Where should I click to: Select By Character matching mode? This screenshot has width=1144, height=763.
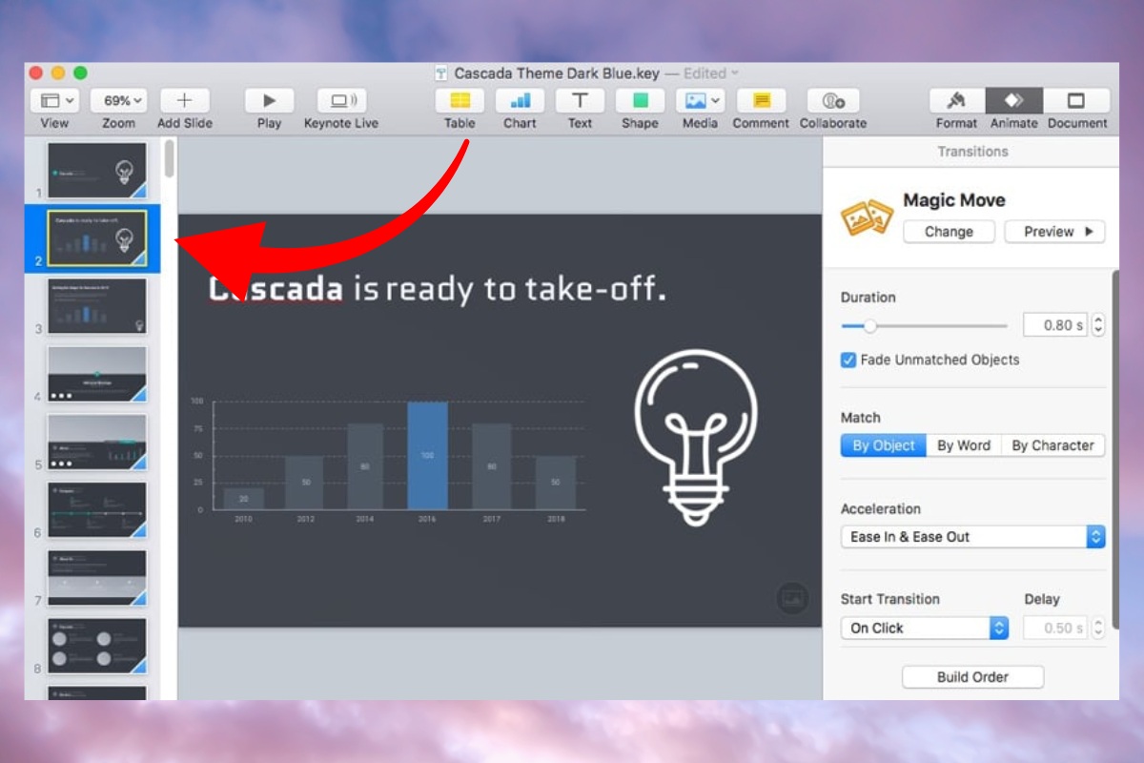click(x=1052, y=444)
